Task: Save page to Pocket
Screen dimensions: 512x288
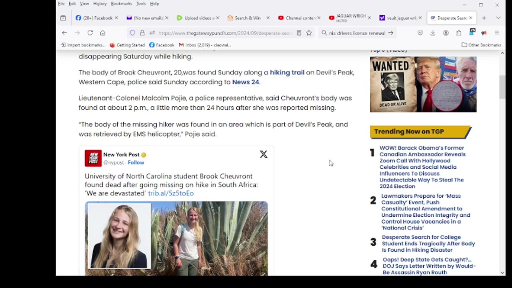Action: [420, 33]
